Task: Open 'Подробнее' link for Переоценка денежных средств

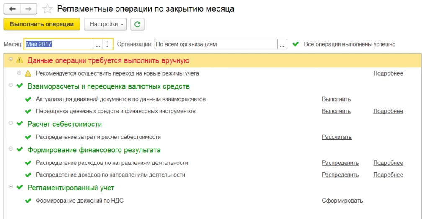Action: click(x=388, y=111)
